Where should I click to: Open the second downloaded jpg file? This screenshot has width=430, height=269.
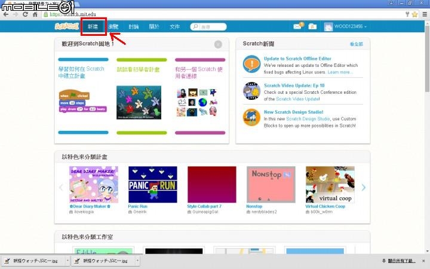[103, 261]
